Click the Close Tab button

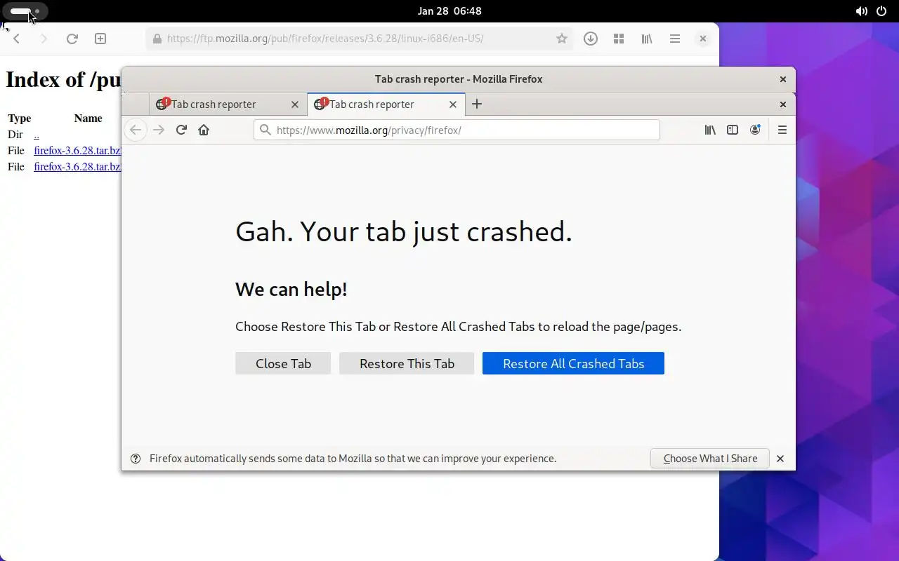click(x=283, y=363)
